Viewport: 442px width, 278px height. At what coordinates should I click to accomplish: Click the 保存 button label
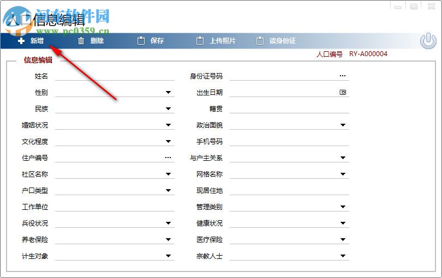(157, 41)
